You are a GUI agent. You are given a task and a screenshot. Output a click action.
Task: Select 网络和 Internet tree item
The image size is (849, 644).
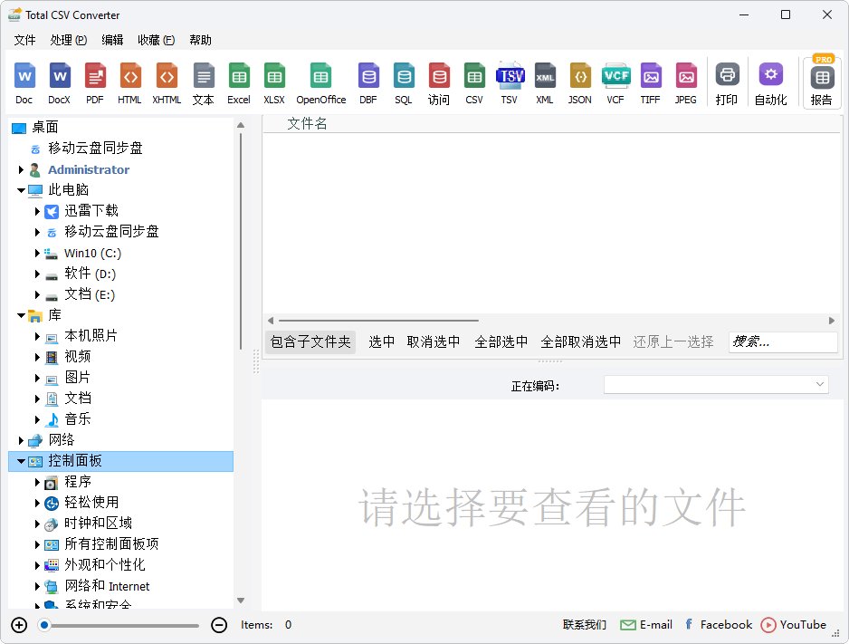(107, 586)
